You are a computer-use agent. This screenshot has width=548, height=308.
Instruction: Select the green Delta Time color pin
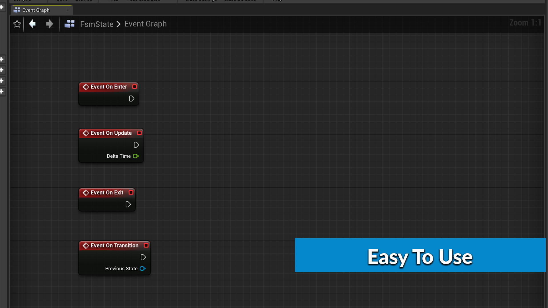coord(136,156)
